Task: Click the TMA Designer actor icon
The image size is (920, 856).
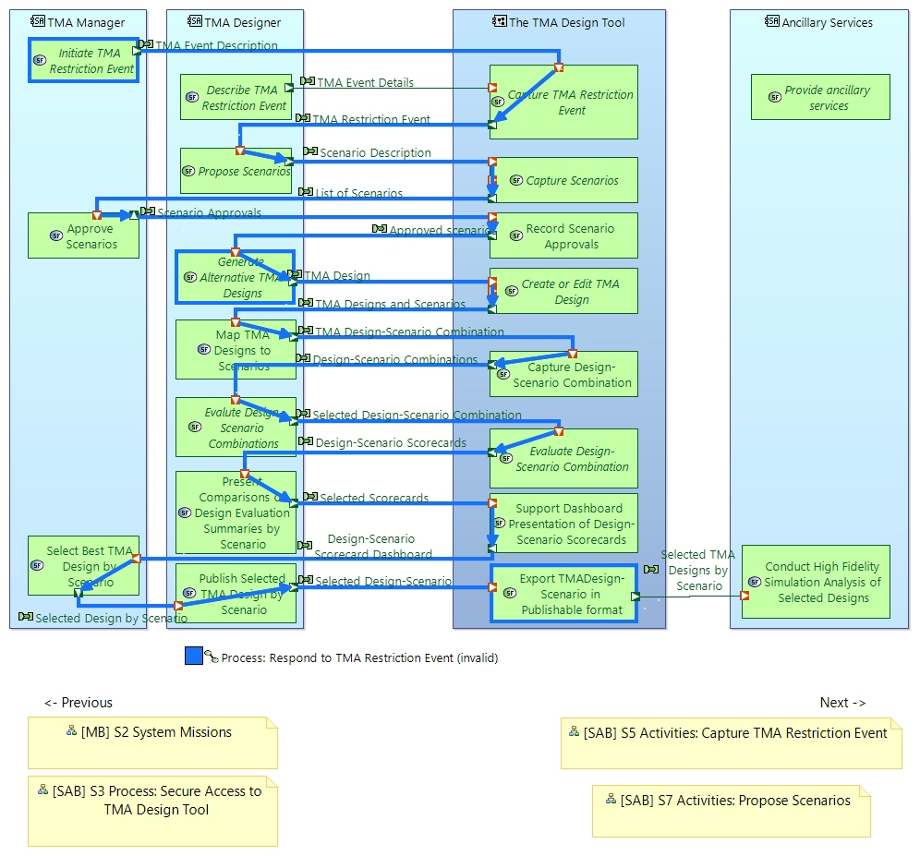Action: (195, 22)
